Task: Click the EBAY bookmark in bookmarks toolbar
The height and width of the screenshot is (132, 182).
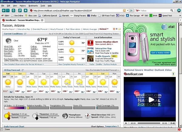Action: [7, 15]
